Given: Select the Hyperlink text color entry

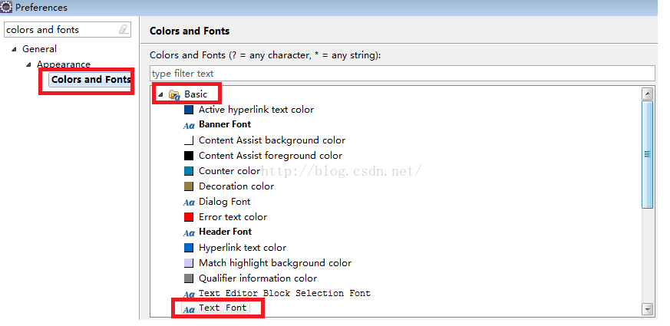Looking at the screenshot, I should pyautogui.click(x=243, y=248).
